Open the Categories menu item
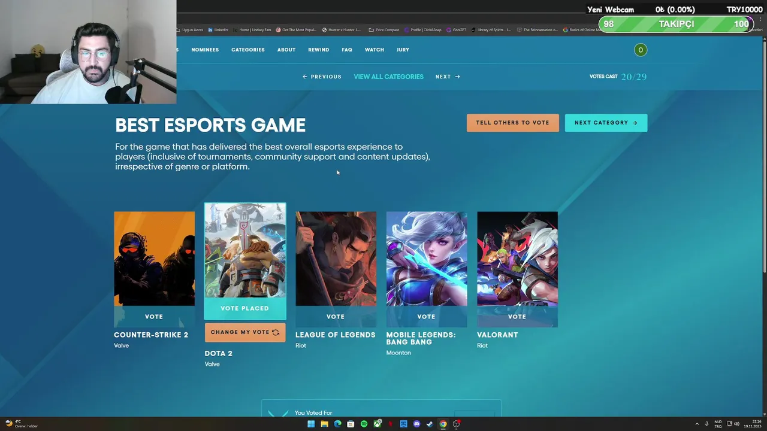Screen dimensions: 767x431 tap(248, 50)
